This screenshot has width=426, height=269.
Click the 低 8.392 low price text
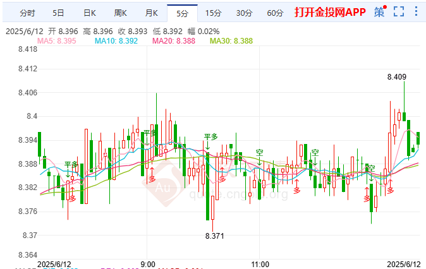167,32
